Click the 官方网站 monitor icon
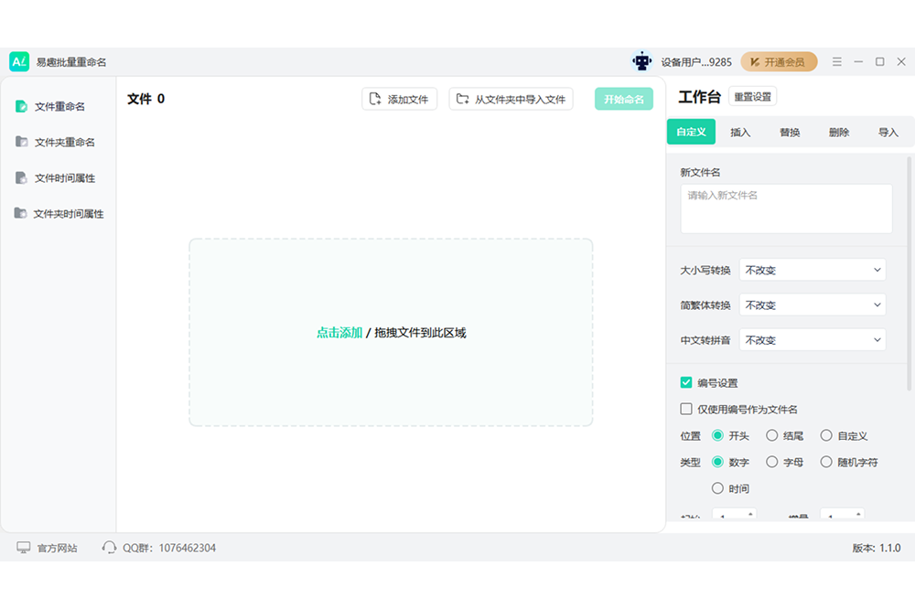The width and height of the screenshot is (915, 609). click(x=24, y=548)
